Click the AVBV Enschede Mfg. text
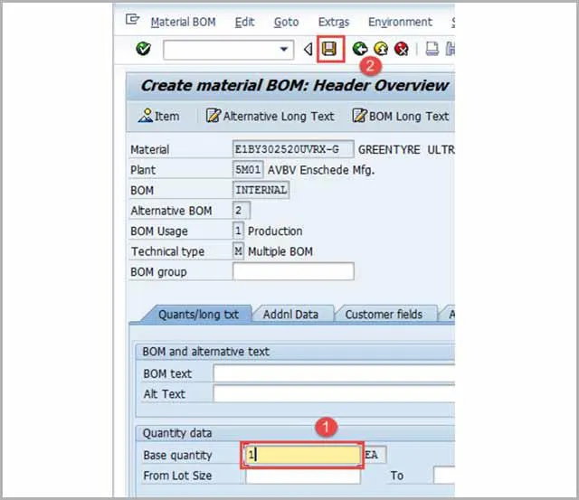Image resolution: width=579 pixels, height=500 pixels. (321, 170)
